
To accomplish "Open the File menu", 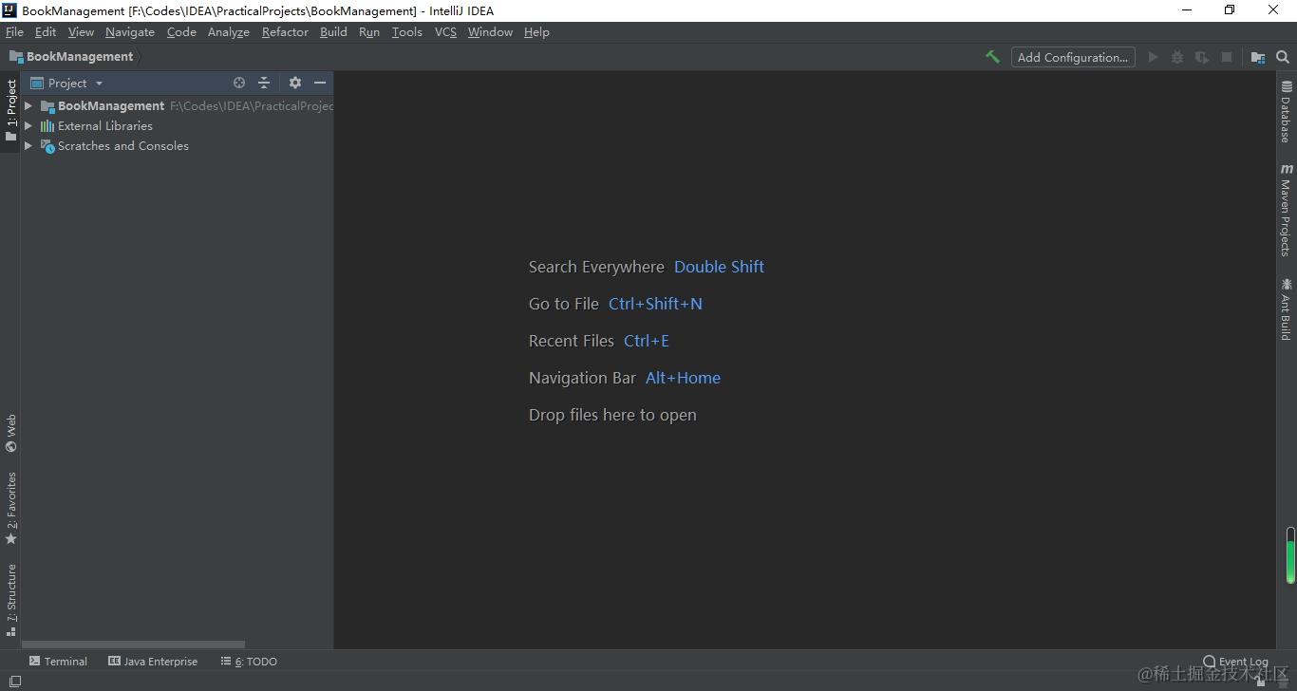I will coord(14,31).
